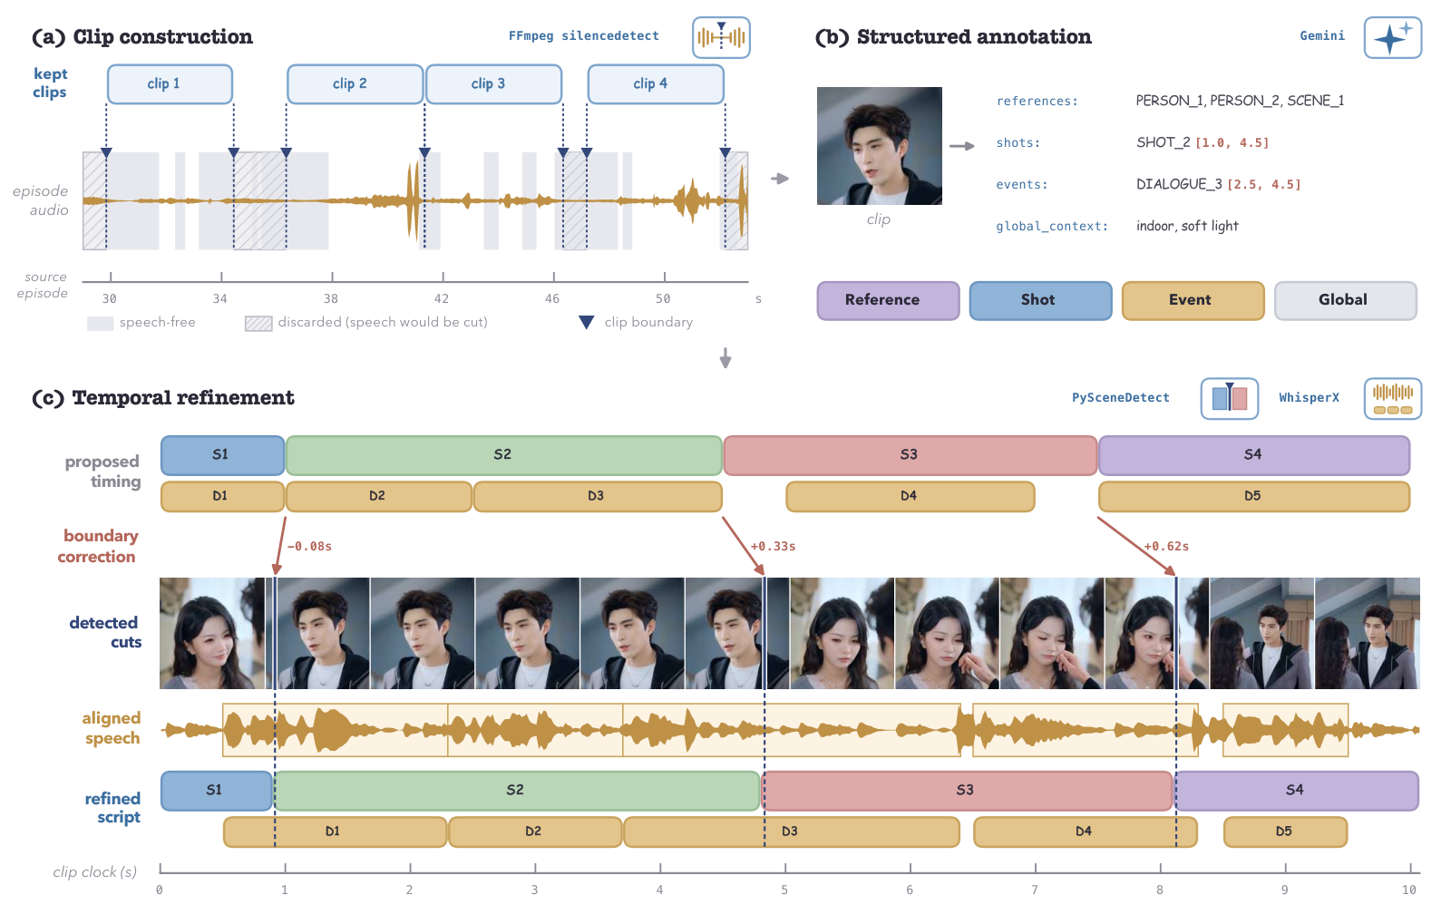Click D3 block in refined script row
The width and height of the screenshot is (1451, 924).
point(792,832)
